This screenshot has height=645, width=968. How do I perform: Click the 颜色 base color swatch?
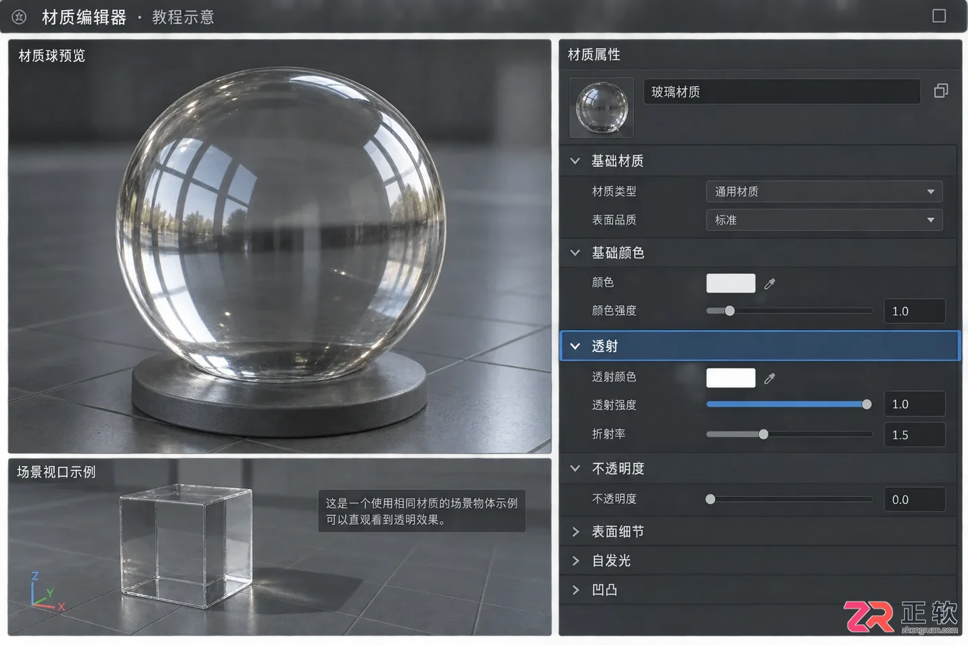(x=731, y=283)
